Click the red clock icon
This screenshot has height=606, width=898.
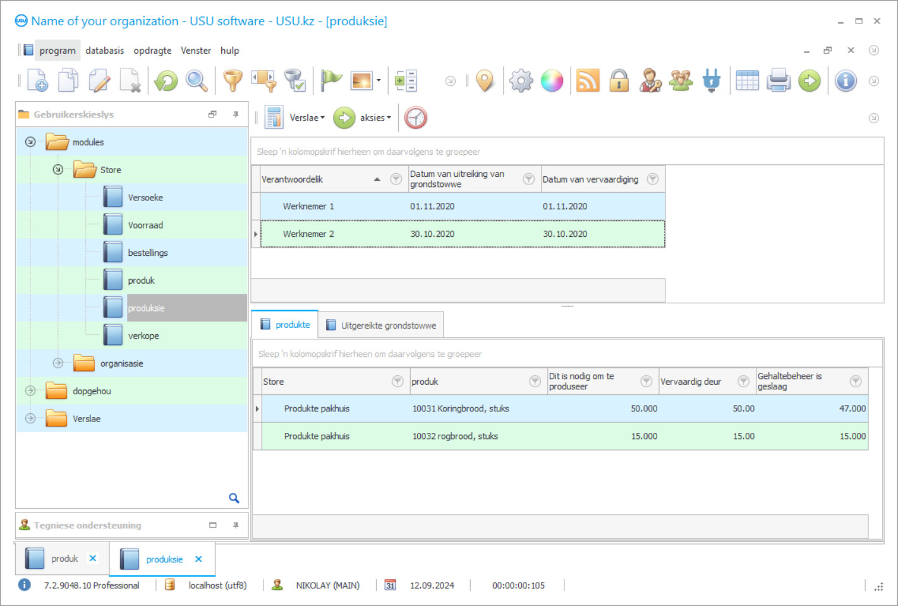(416, 118)
